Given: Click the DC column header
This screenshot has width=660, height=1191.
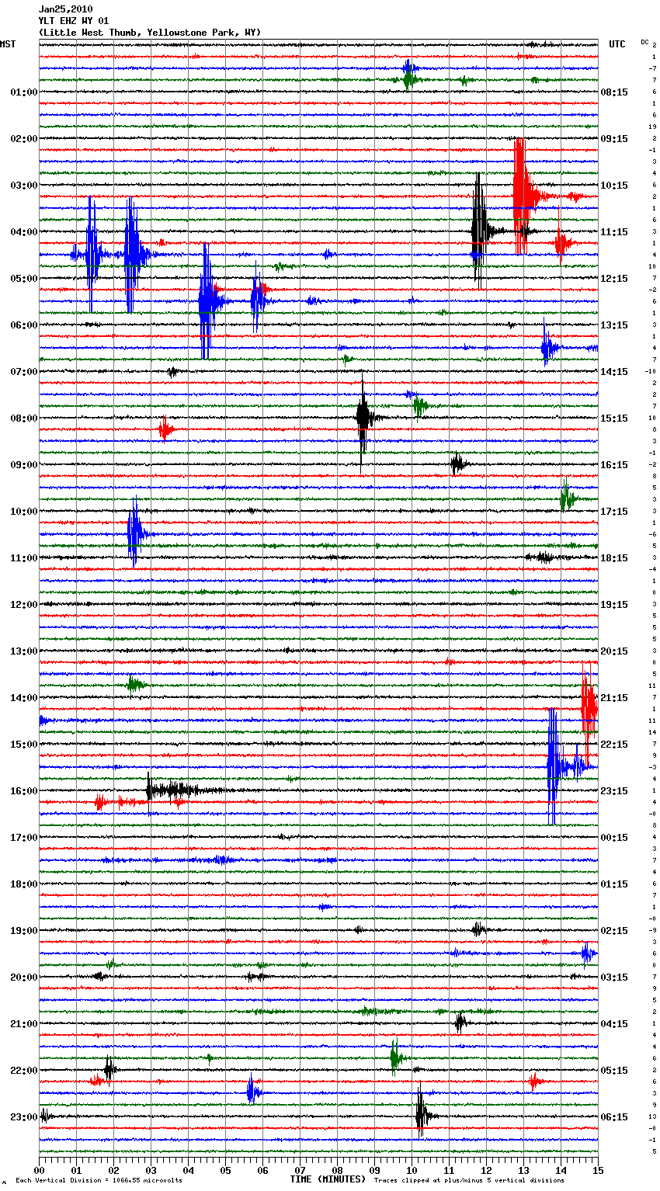Looking at the screenshot, I should pyautogui.click(x=644, y=41).
